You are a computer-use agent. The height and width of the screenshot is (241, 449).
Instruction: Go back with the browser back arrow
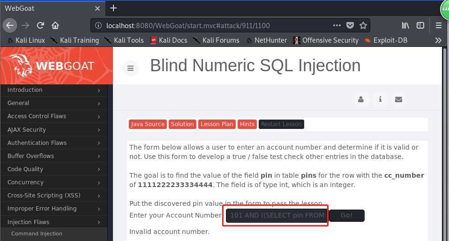tap(10, 25)
